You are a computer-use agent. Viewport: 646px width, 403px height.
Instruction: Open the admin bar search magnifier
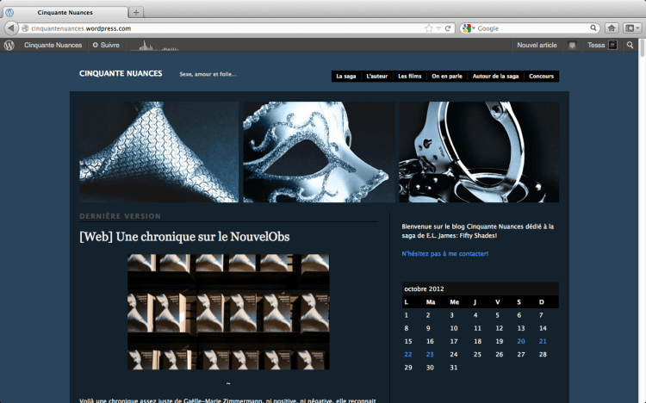(630, 45)
